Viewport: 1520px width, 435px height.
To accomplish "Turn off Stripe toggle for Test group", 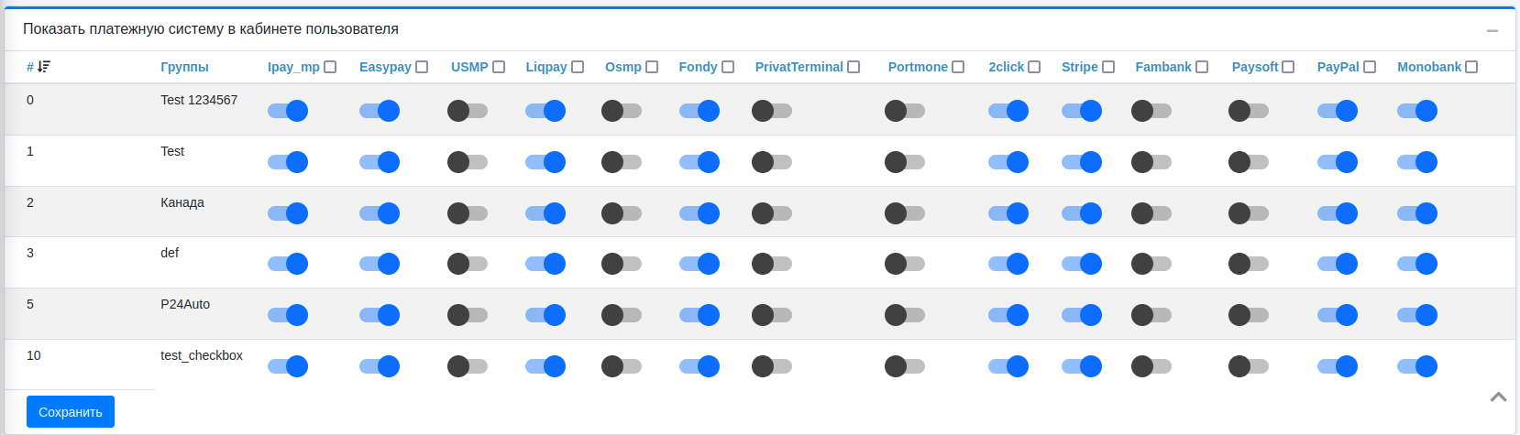I will 1082,162.
